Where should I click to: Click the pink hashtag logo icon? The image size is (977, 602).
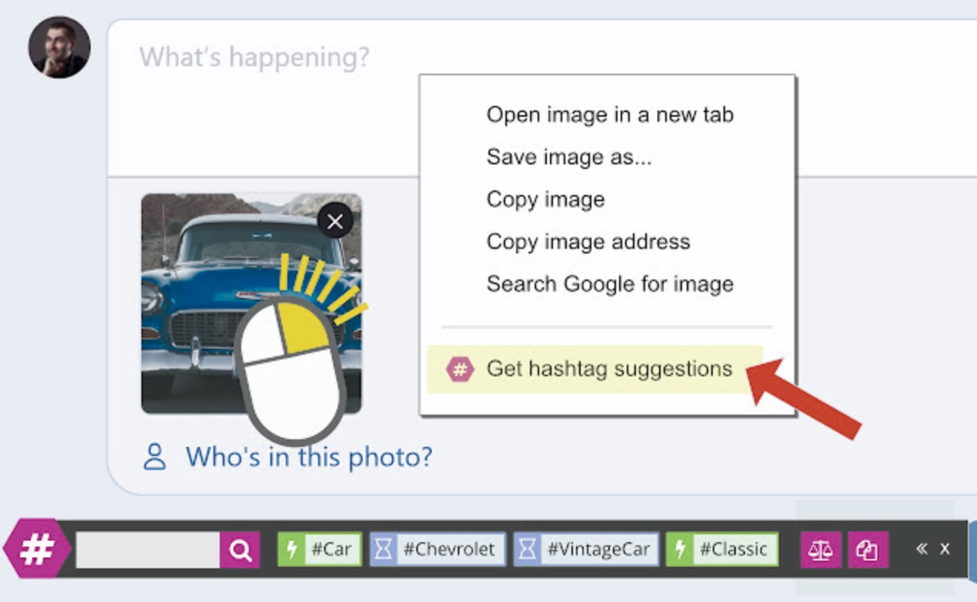pos(37,549)
